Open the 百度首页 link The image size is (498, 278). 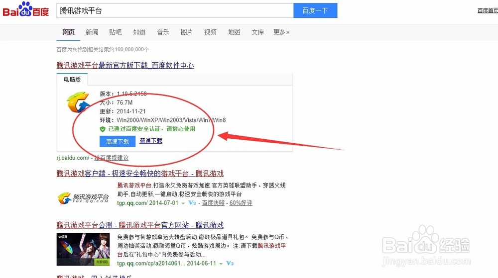coord(488,11)
